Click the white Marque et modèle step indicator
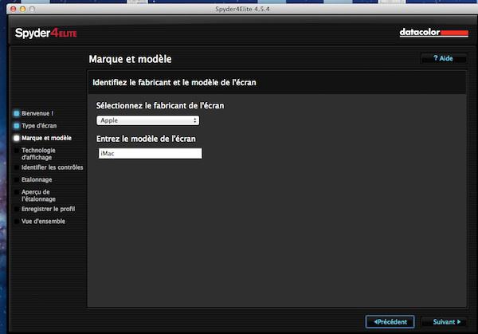Viewport: 478px width, 334px height. (16, 138)
